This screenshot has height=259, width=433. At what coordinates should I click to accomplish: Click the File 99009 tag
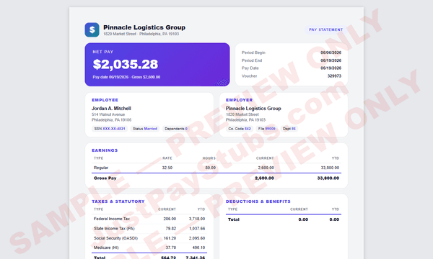pos(266,129)
